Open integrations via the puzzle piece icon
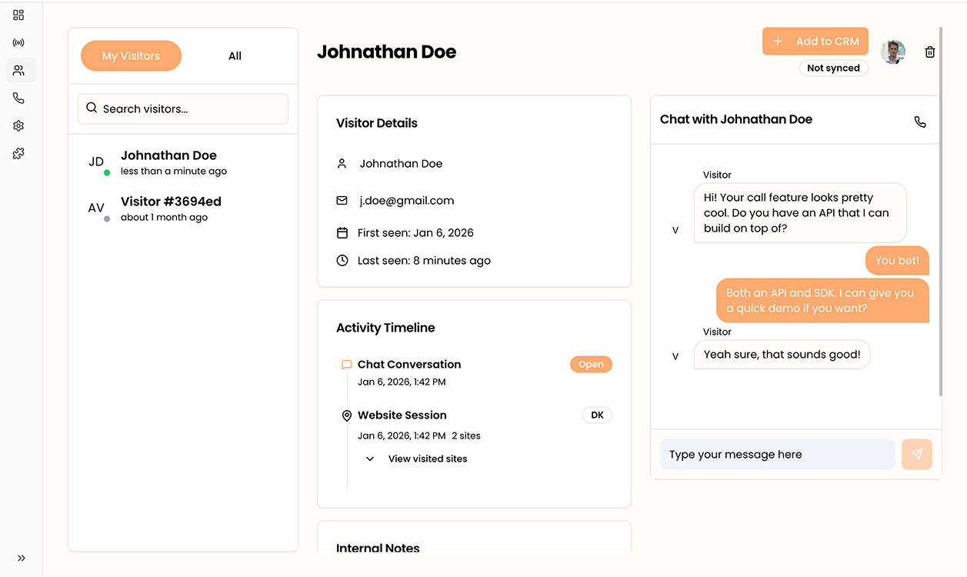Viewport: 967px width, 577px height. pos(18,153)
